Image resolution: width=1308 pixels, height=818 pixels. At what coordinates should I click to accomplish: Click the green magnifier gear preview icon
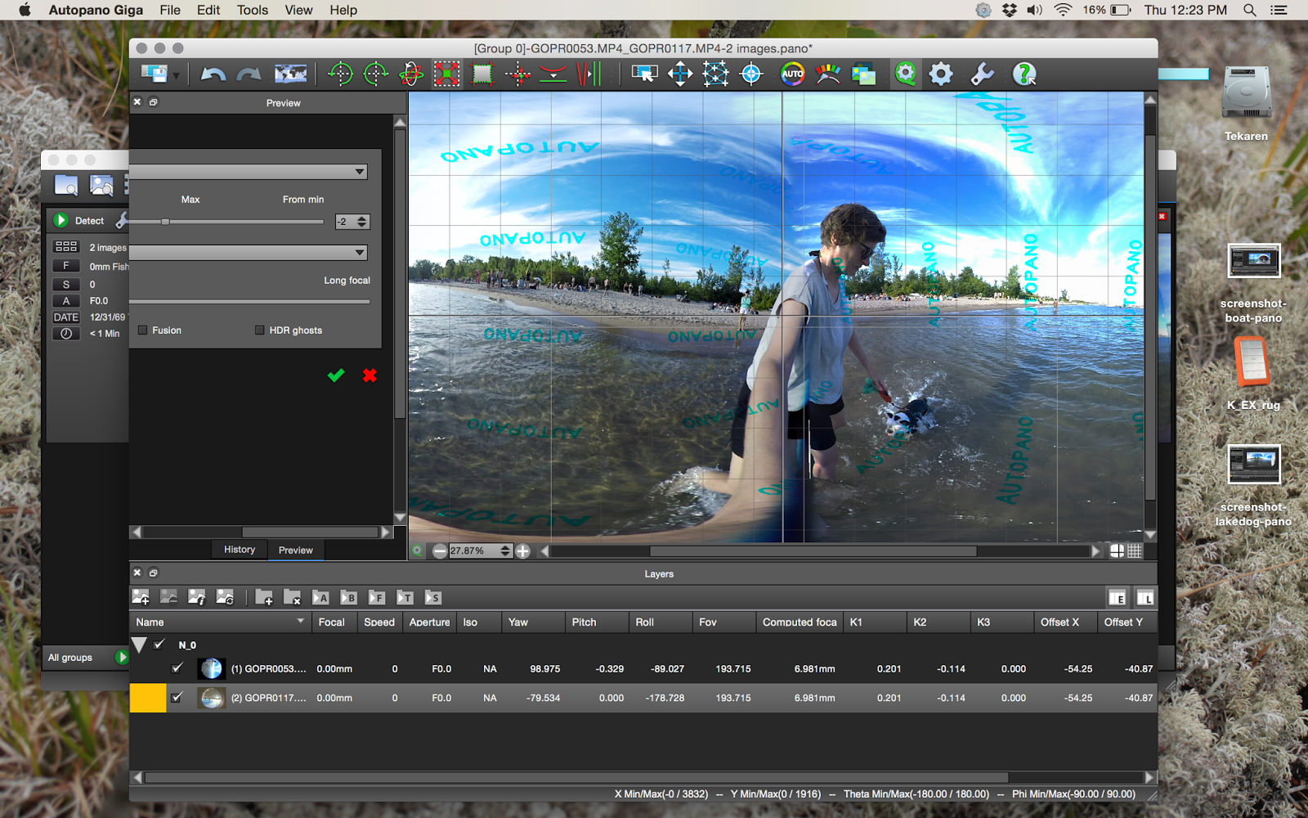(905, 74)
